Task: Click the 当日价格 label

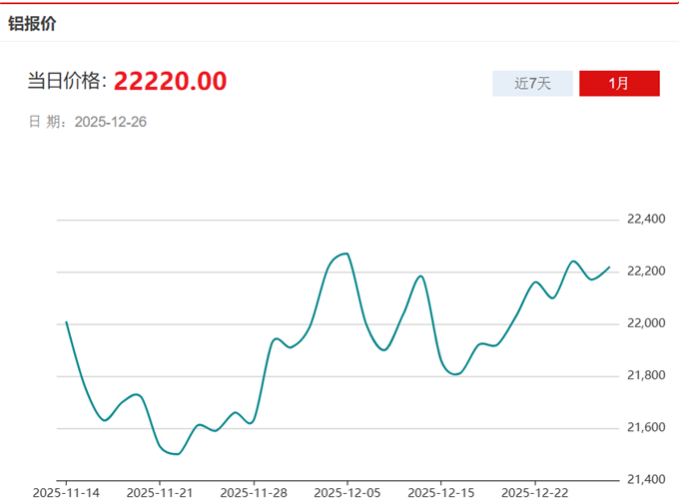Action: 67,82
